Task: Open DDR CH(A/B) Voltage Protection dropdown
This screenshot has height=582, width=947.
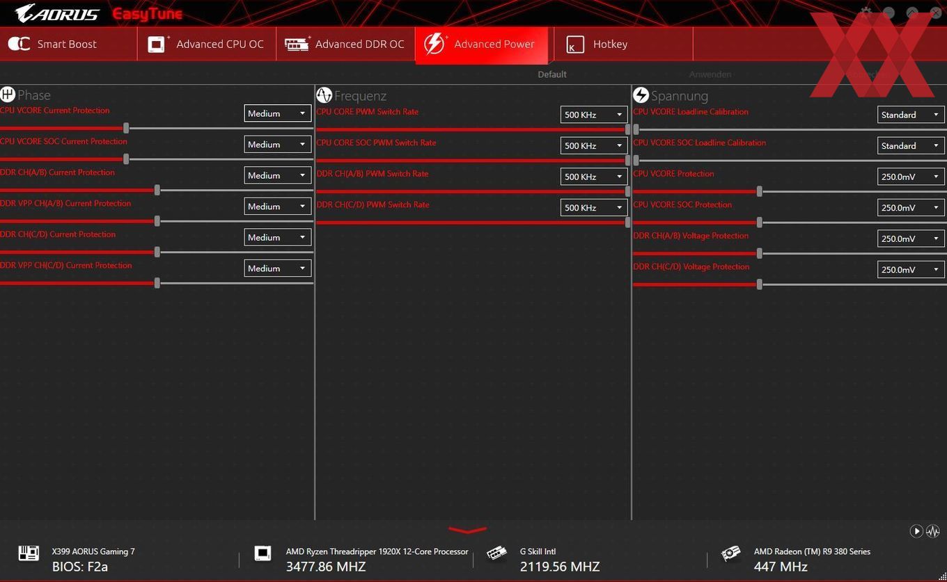Action: [911, 239]
